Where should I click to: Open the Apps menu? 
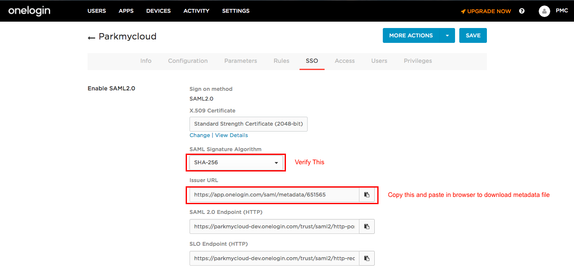(126, 11)
